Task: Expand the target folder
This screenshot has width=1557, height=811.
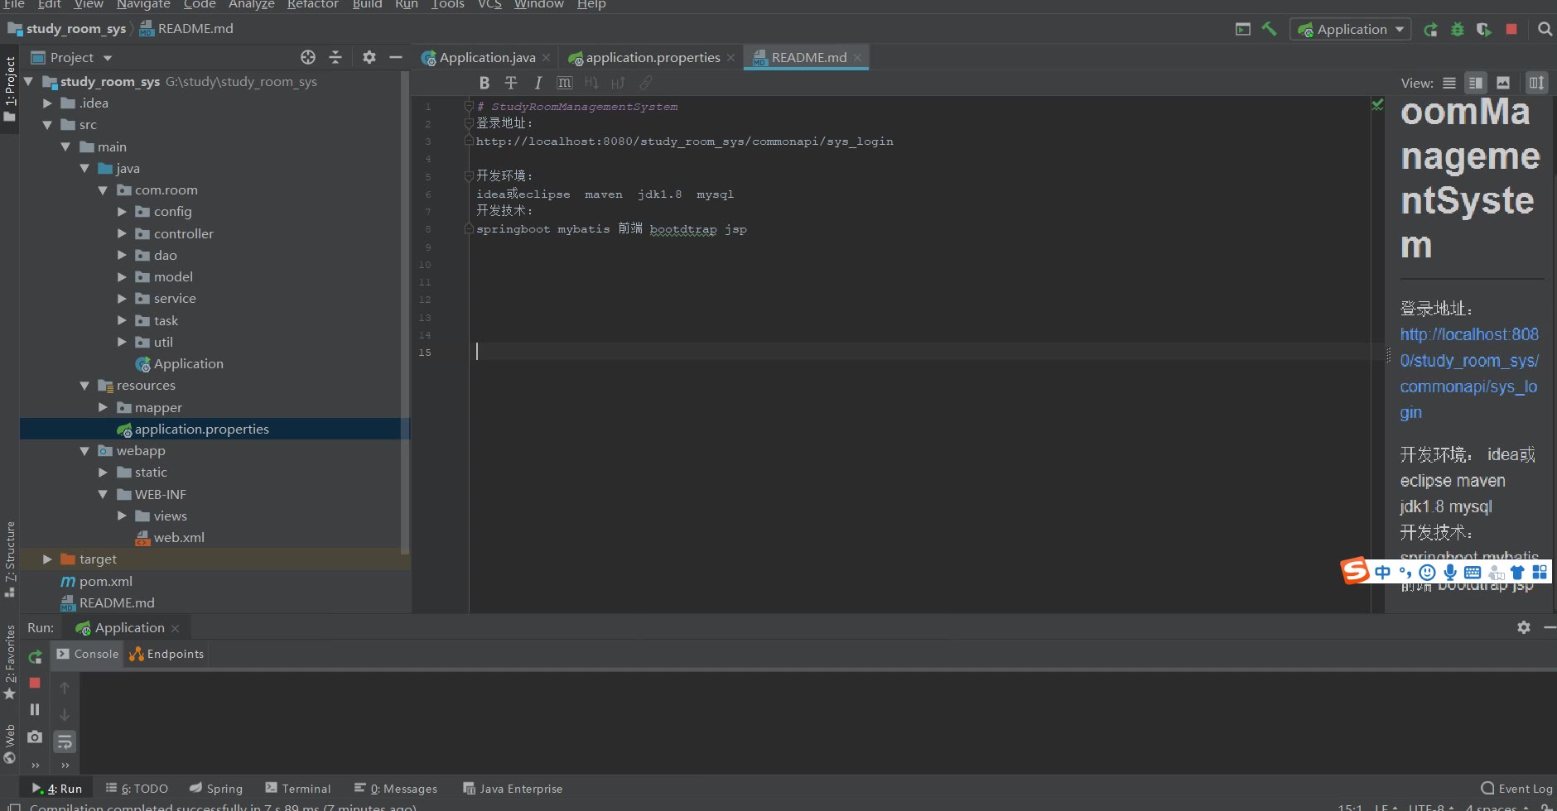Action: pos(47,559)
